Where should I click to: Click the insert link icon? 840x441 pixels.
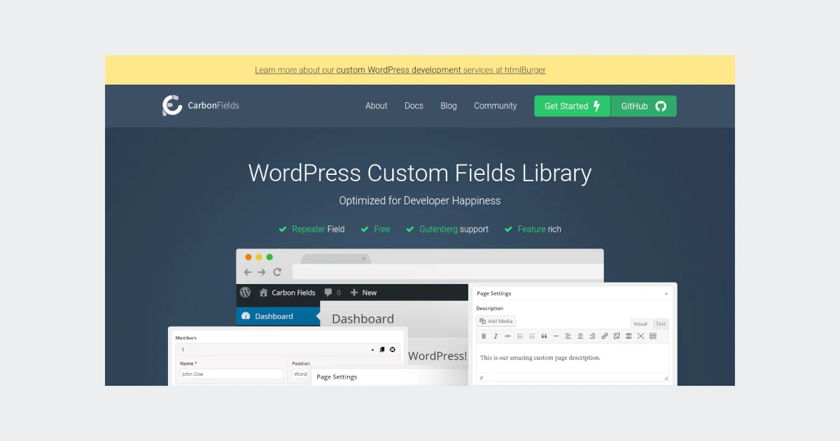[x=605, y=337]
